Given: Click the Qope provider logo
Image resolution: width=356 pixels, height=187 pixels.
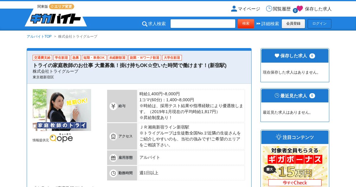Looking at the screenshot, I should (x=61, y=138).
